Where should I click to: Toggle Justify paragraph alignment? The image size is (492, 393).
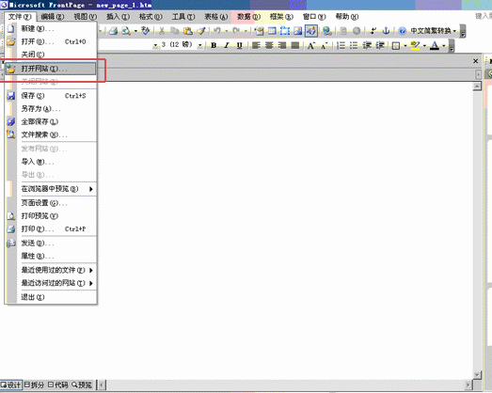coord(295,45)
